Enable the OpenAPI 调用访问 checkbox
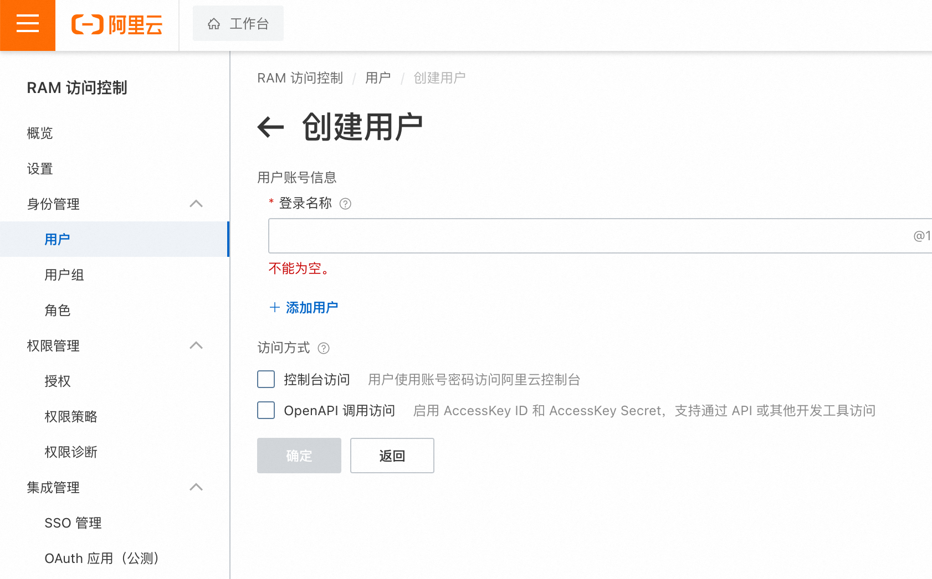Screen dimensions: 932x579 pos(266,410)
